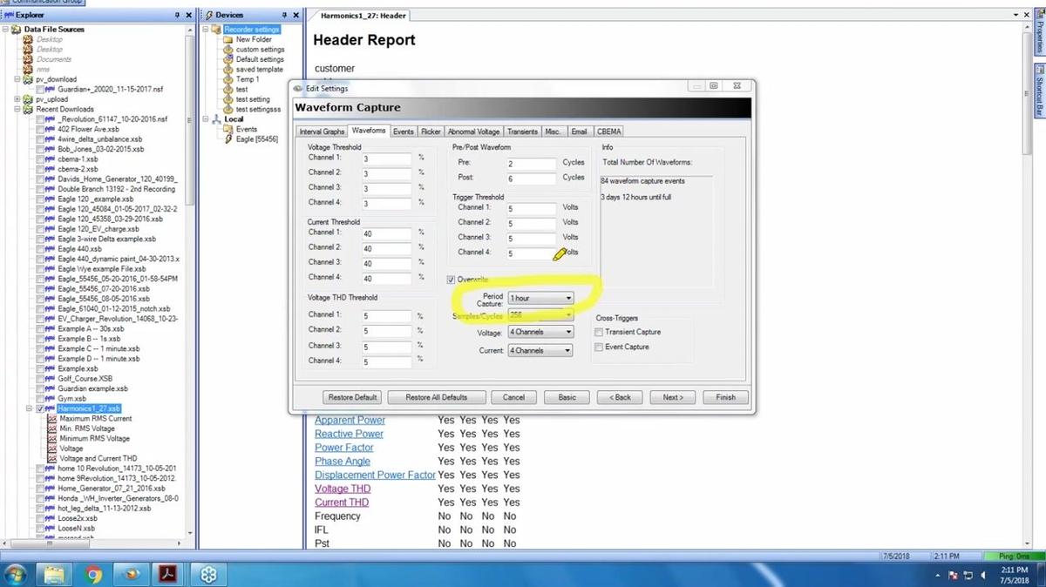
Task: Click the Default settings template icon
Action: (228, 59)
